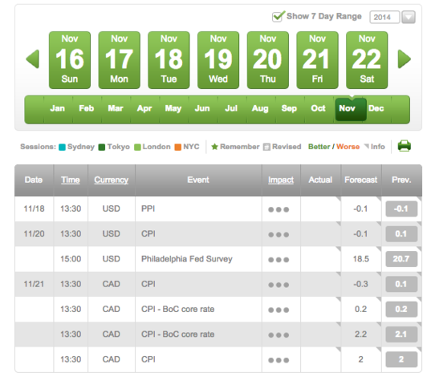The width and height of the screenshot is (439, 385).
Task: Sort the table by the Time column
Action: pyautogui.click(x=71, y=180)
